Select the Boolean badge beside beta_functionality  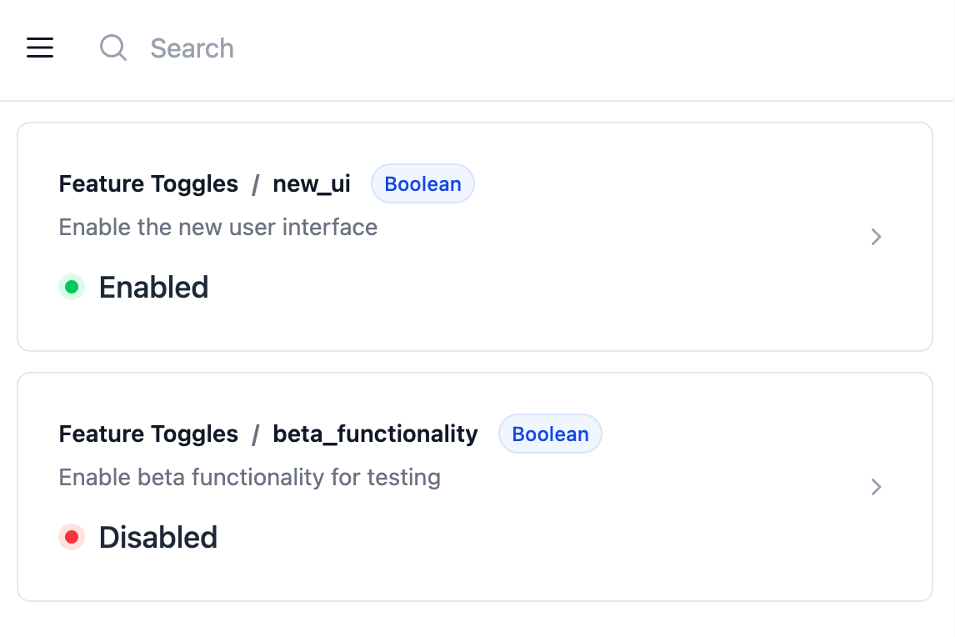550,434
